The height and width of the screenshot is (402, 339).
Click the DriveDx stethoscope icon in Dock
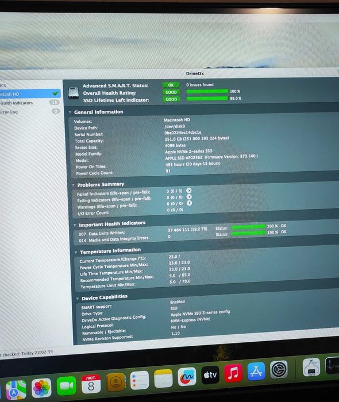311,367
